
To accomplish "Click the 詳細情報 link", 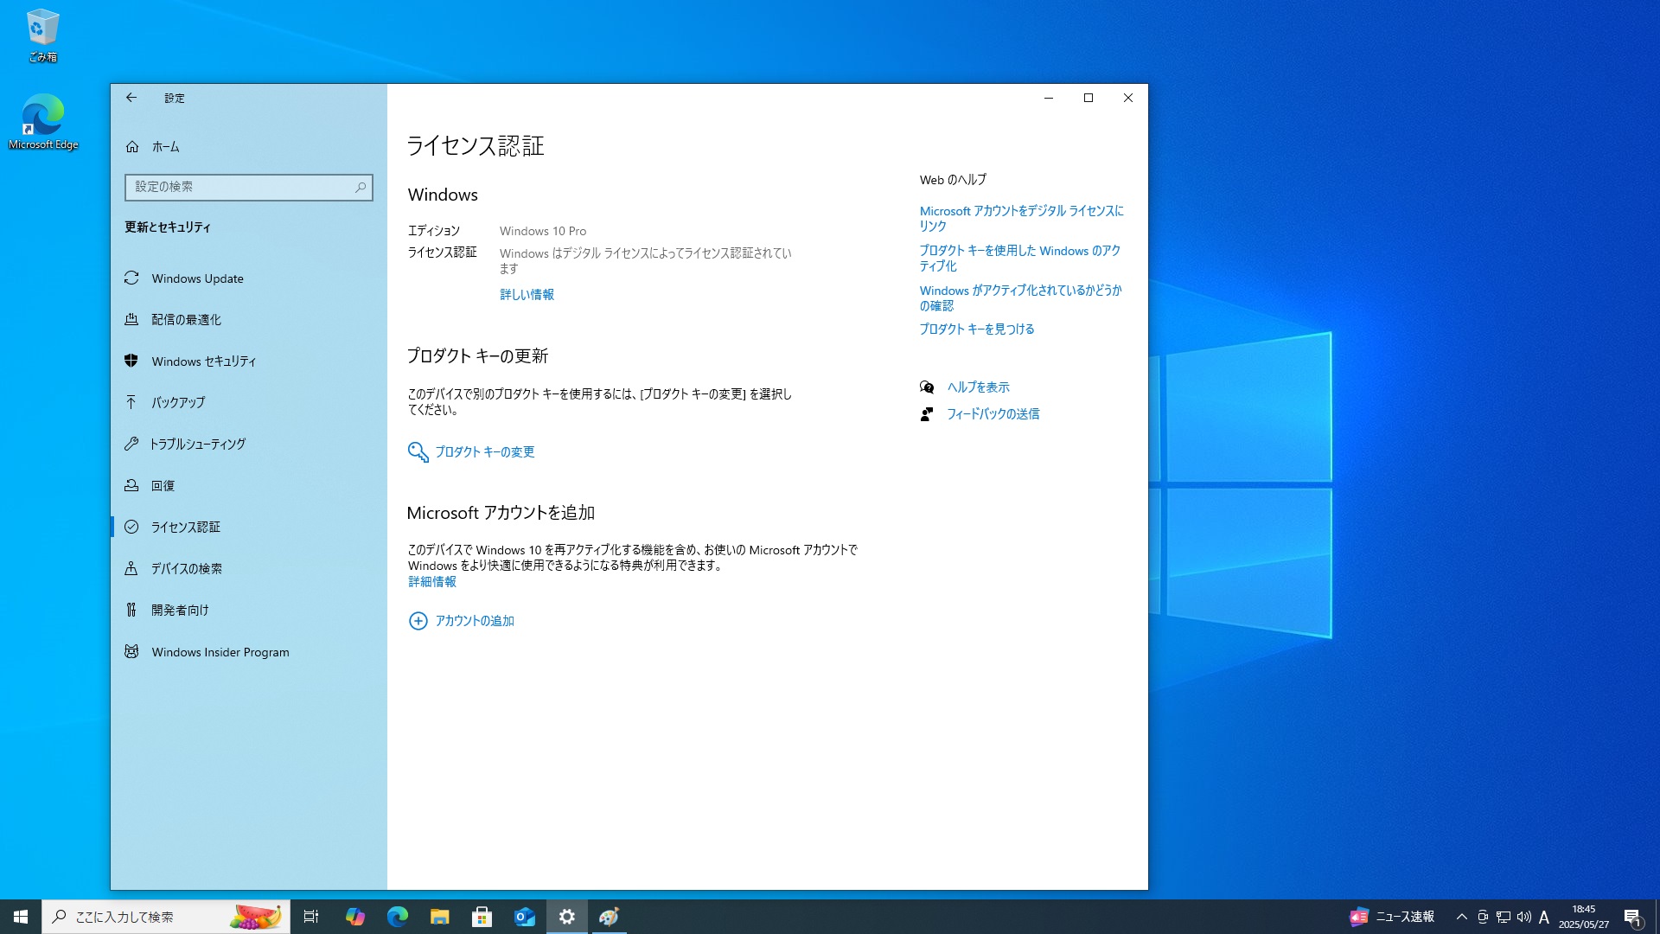I will click(x=432, y=582).
